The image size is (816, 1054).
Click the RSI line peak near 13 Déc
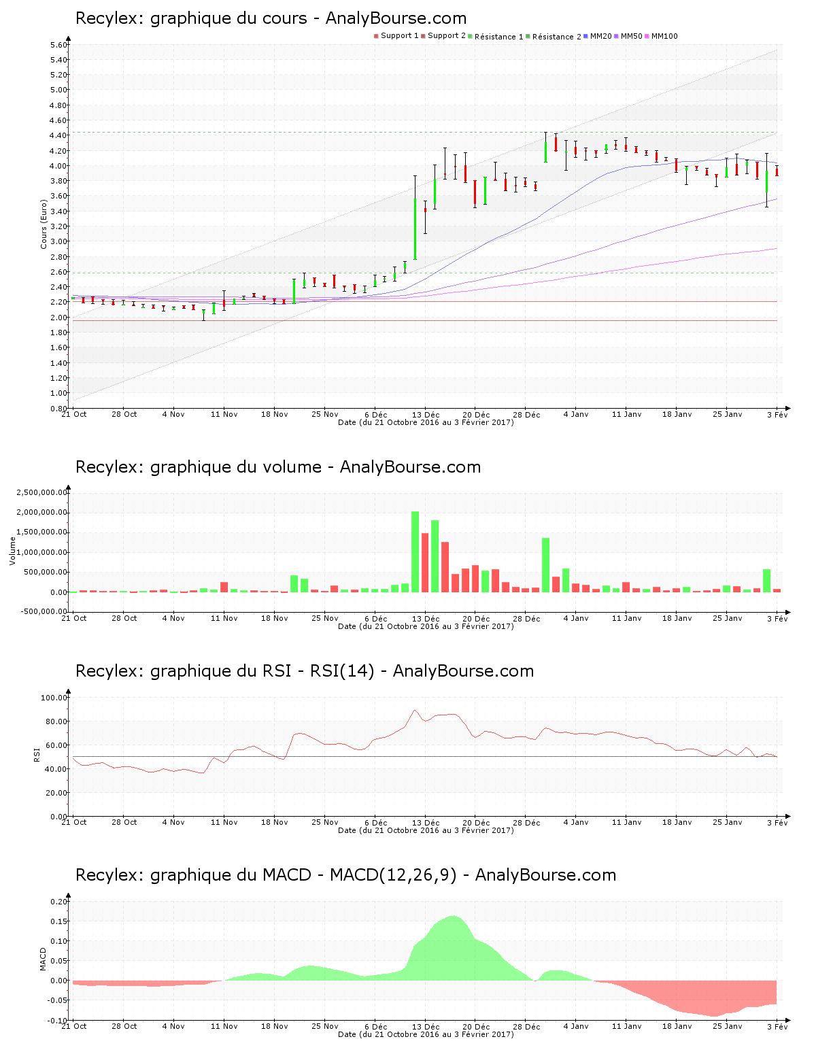click(415, 710)
